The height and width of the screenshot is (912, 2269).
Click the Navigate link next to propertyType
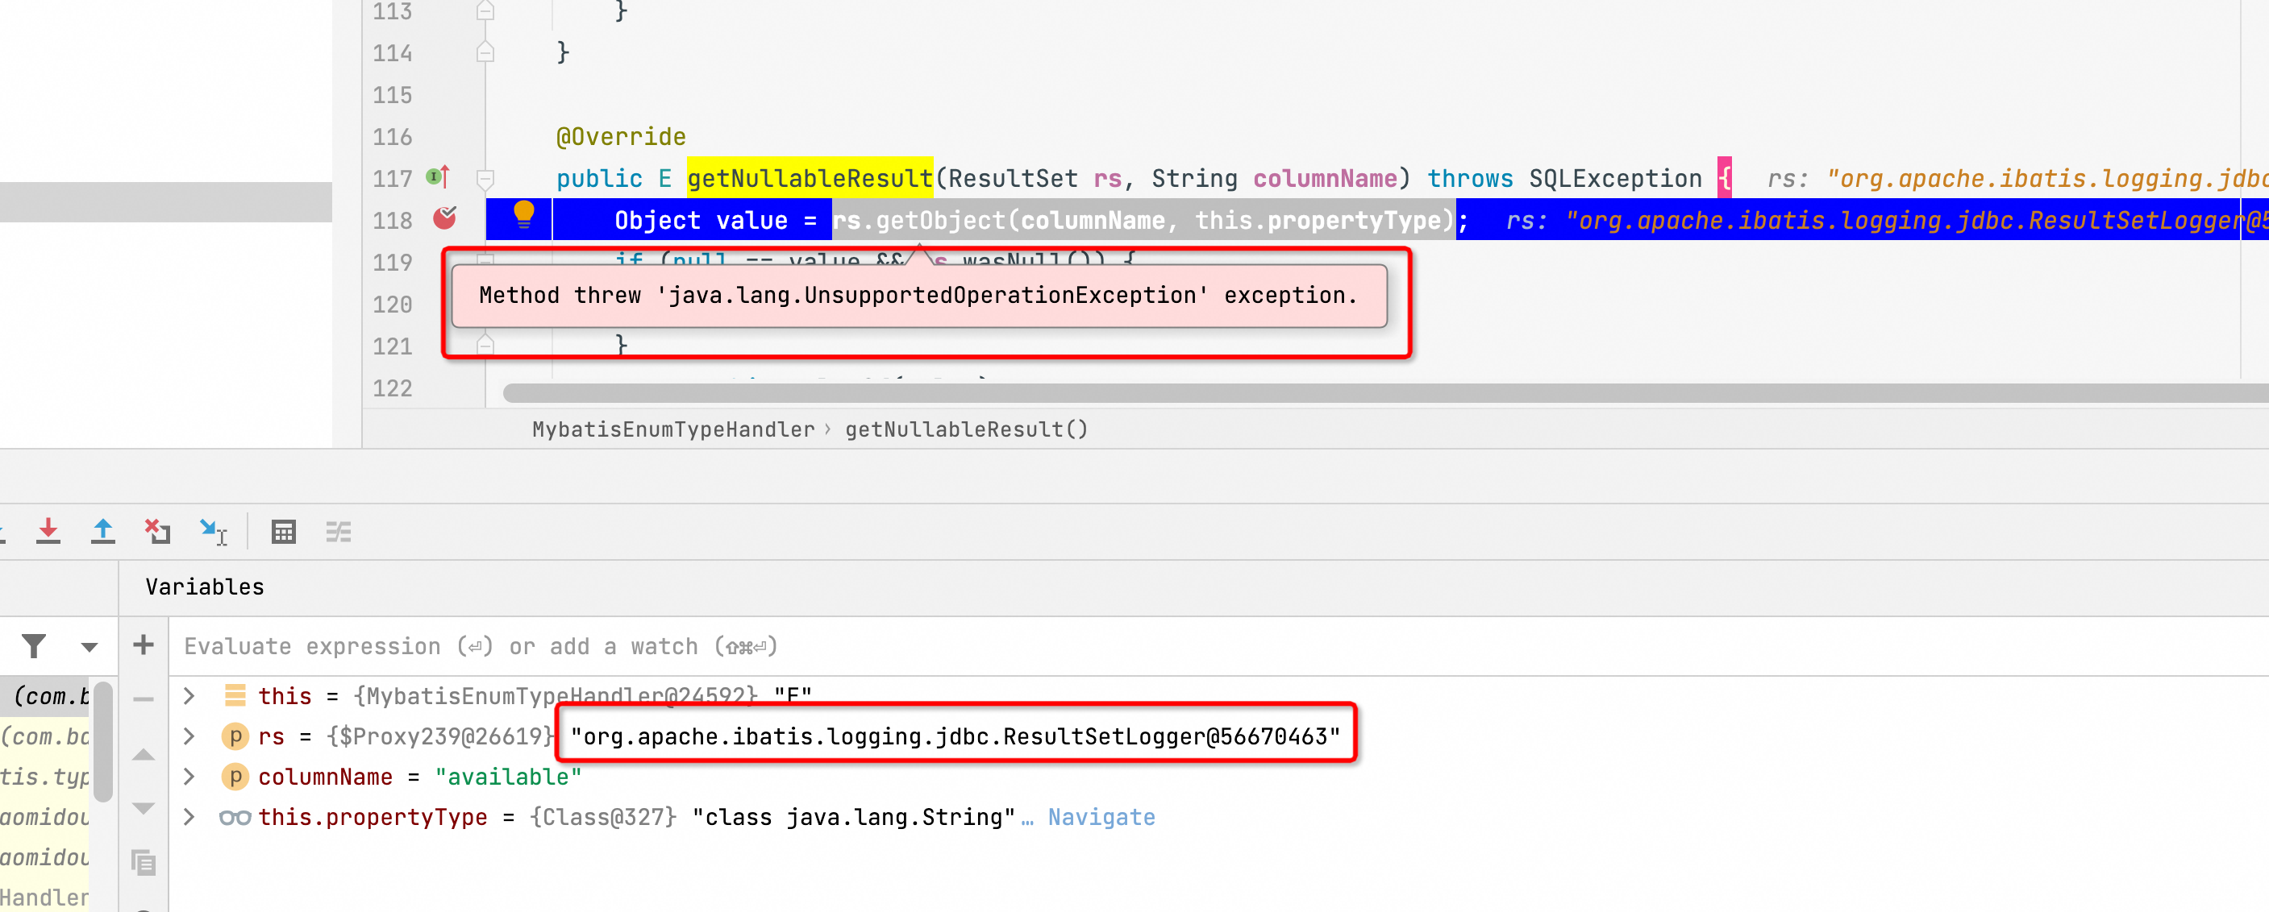click(1100, 816)
